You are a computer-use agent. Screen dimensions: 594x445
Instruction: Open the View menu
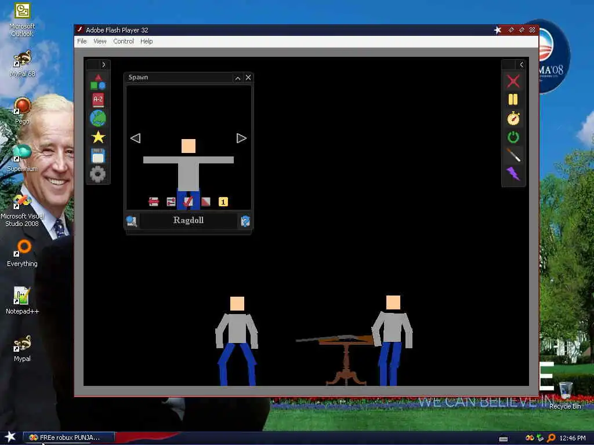tap(100, 41)
